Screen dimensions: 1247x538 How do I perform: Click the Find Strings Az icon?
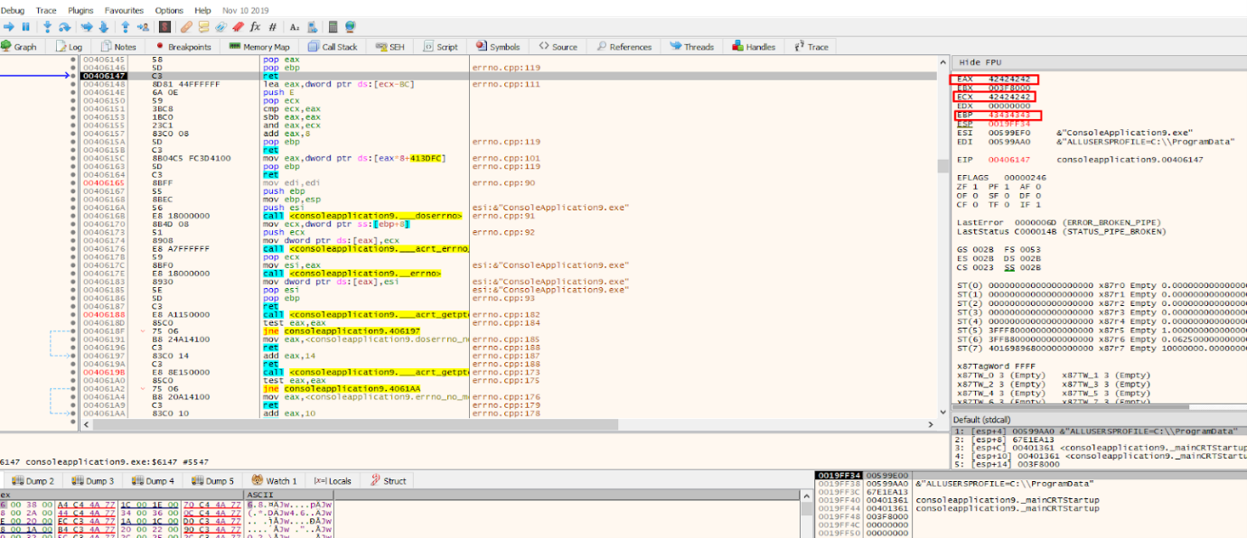coord(295,27)
